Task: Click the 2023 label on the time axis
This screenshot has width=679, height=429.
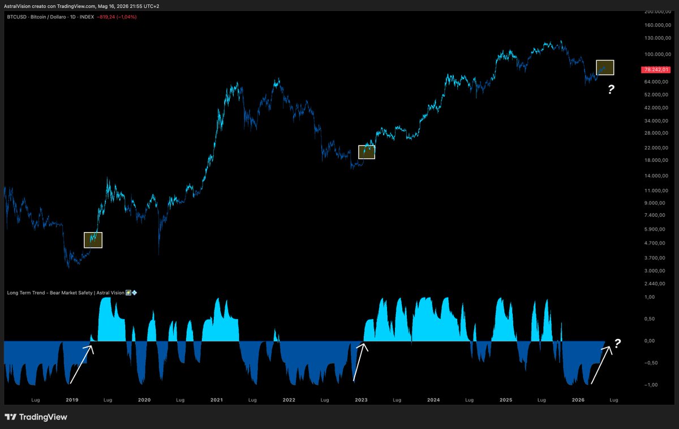Action: coord(361,400)
